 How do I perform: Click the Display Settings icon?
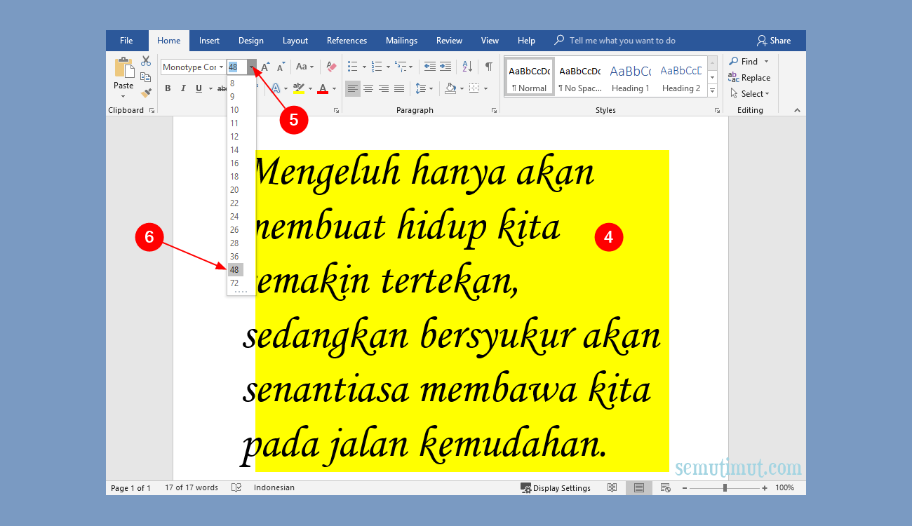[x=525, y=487]
